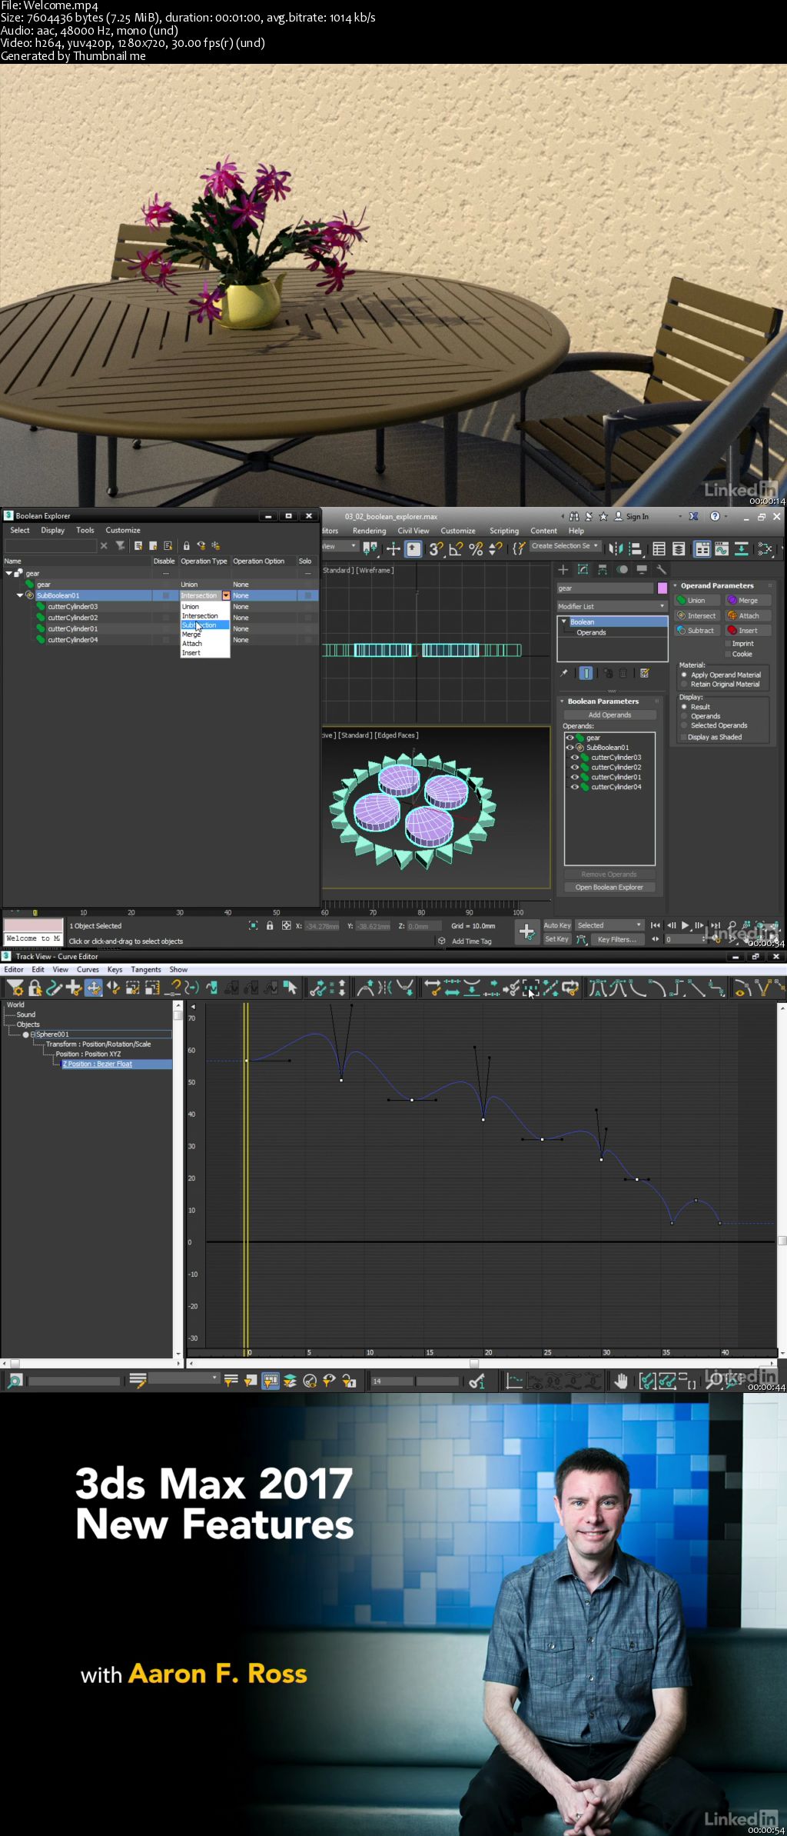Click Configure Modifier Sets icon

[x=645, y=673]
